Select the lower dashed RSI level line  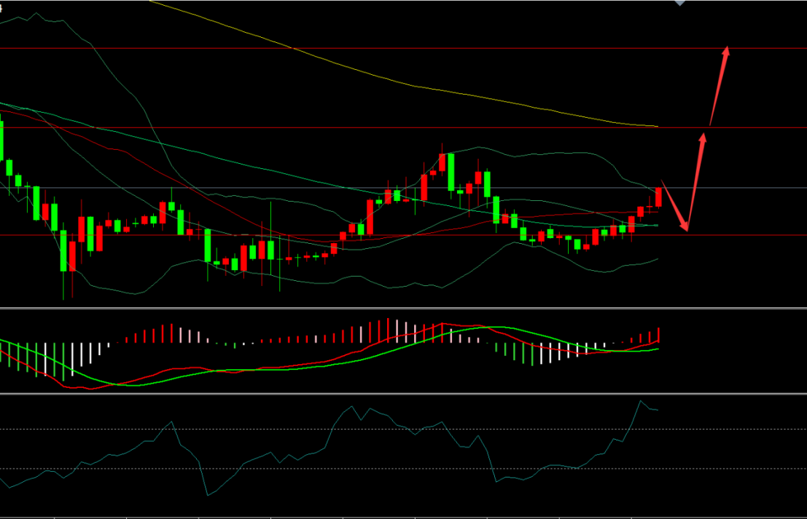pyautogui.click(x=404, y=469)
